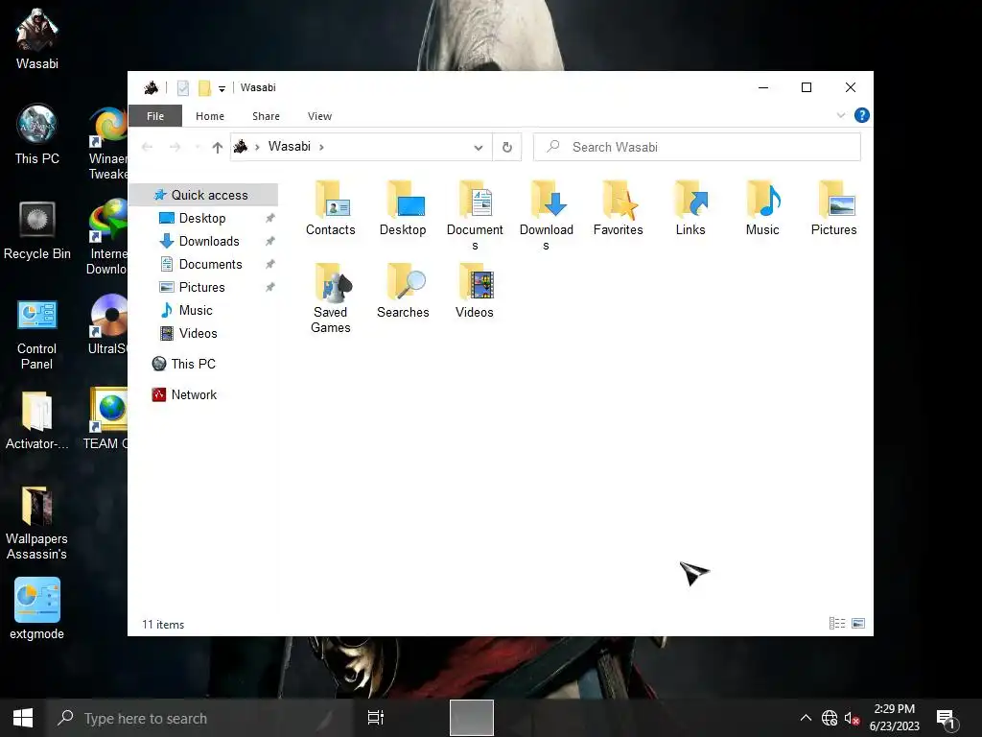This screenshot has width=982, height=737.
Task: Open the Windows Start menu
Action: (23, 718)
